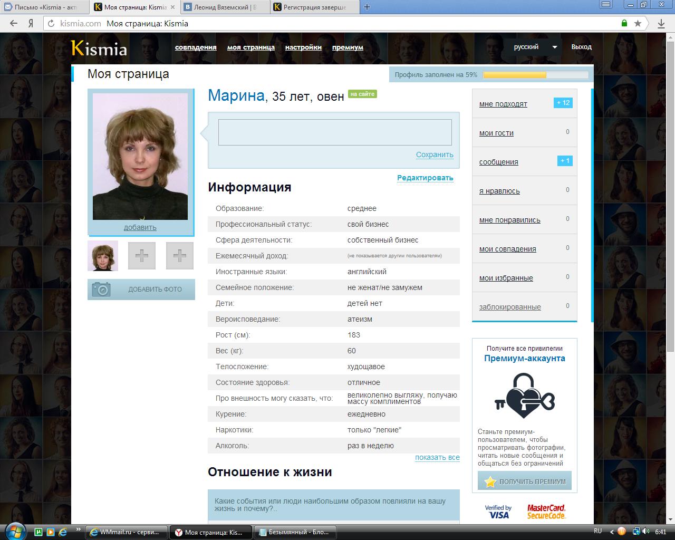Open the Yandex 'Я' home button
This screenshot has width=675, height=540.
click(x=31, y=23)
